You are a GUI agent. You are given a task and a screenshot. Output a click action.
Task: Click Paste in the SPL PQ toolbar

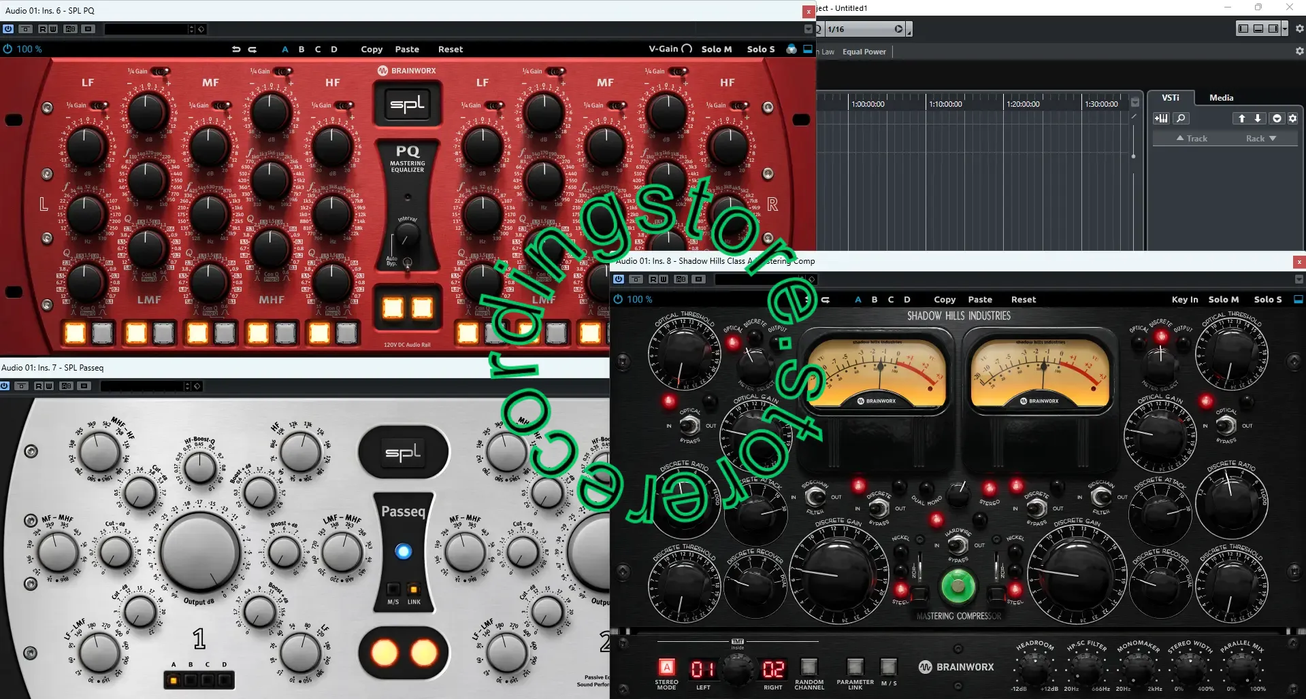tap(407, 49)
